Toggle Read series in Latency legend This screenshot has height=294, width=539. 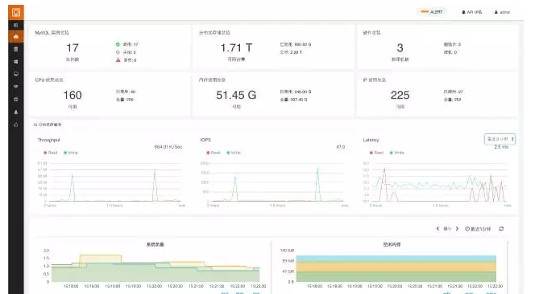click(377, 153)
